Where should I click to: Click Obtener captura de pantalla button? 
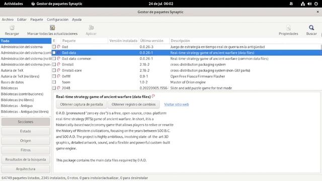(x=82, y=104)
